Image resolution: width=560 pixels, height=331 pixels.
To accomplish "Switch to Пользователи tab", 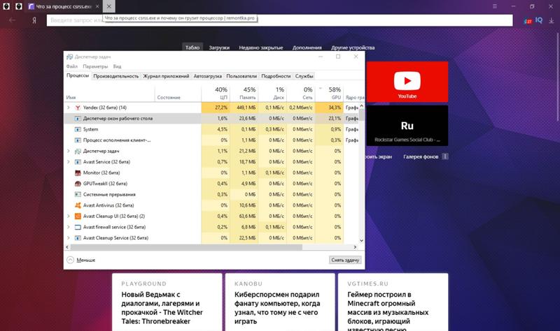I will coord(241,76).
